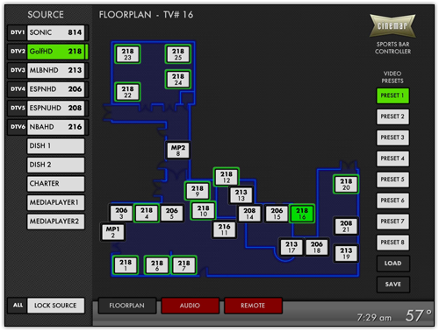Click the Load preset button
This screenshot has width=439, height=331.
point(392,264)
